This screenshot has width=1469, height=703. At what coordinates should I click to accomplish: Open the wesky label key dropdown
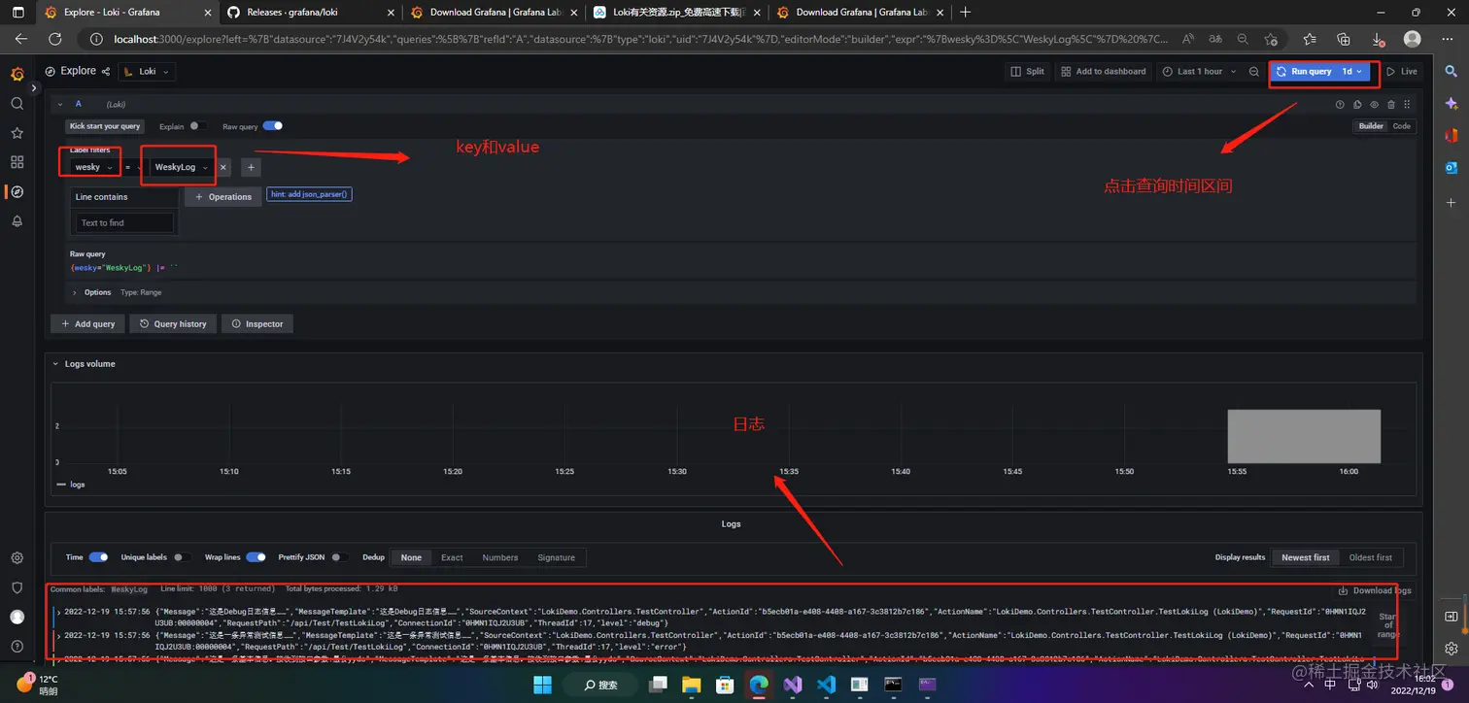[93, 167]
